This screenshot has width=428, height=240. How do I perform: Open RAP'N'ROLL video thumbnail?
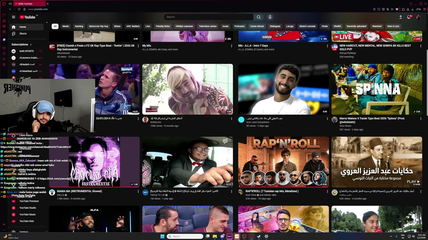pyautogui.click(x=283, y=162)
